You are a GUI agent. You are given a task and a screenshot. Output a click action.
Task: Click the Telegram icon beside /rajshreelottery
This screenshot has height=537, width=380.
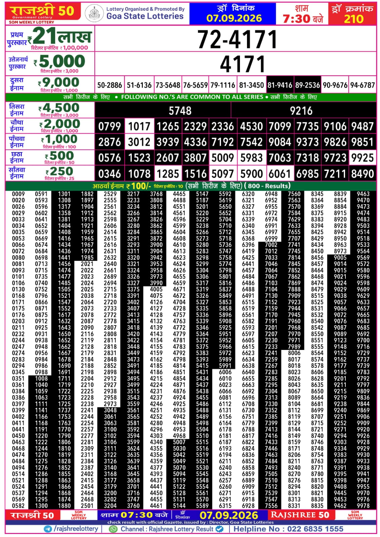[48, 529]
